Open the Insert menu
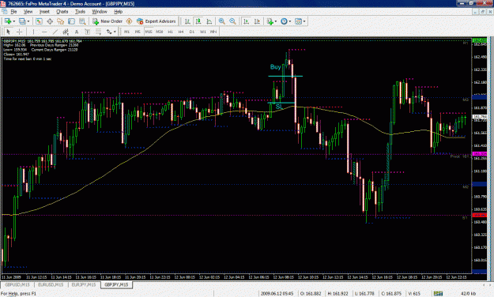The width and height of the screenshot is (494, 297). pyautogui.click(x=44, y=12)
